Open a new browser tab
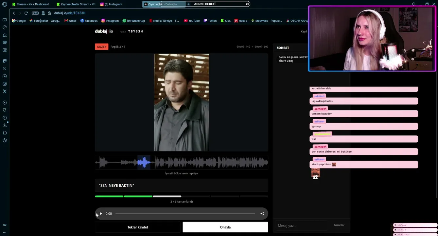438x236 pixels. click(x=188, y=4)
